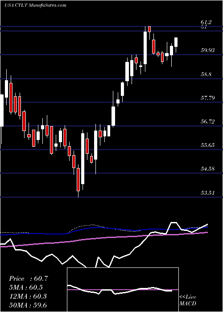Click the '50MA : 59.6' readout
The width and height of the screenshot is (223, 312).
click(x=28, y=305)
